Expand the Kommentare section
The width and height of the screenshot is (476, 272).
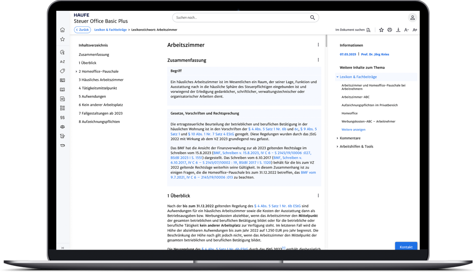tap(337, 138)
